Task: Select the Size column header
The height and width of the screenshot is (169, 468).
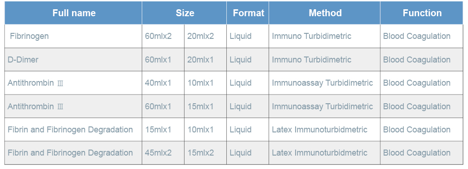Action: coord(185,13)
